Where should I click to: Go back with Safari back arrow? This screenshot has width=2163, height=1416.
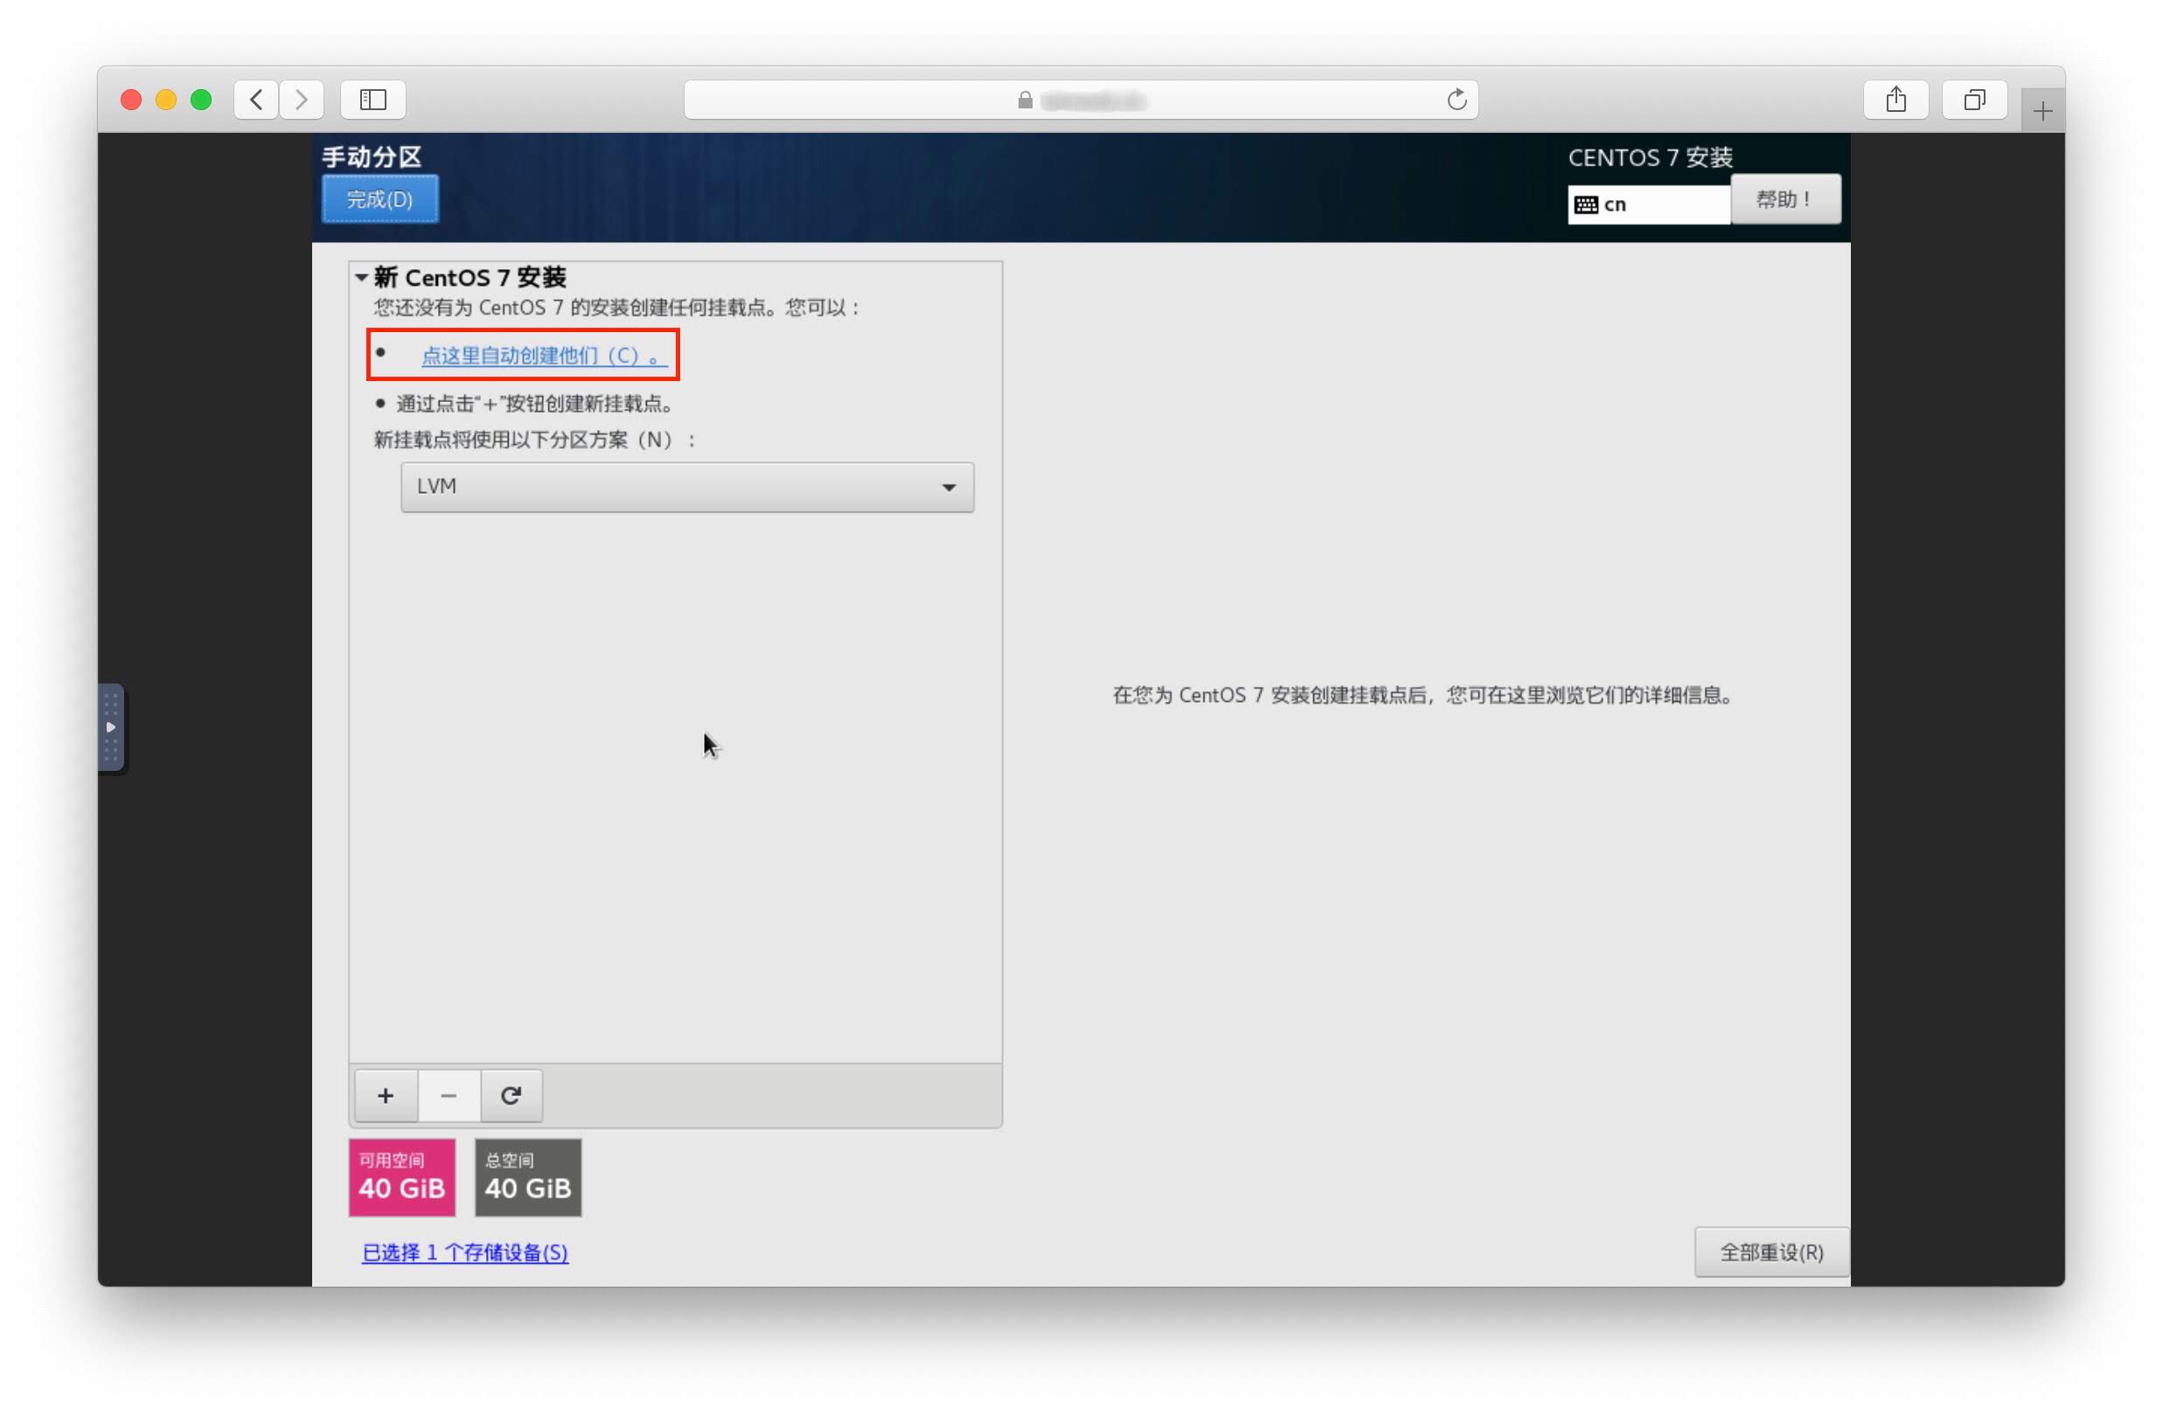point(256,99)
